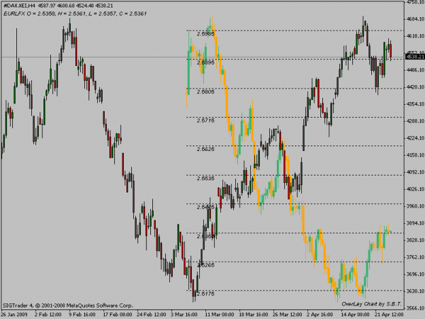The width and height of the screenshot is (425, 319).
Task: Click price axis label 4354.10
Action: pos(415,104)
